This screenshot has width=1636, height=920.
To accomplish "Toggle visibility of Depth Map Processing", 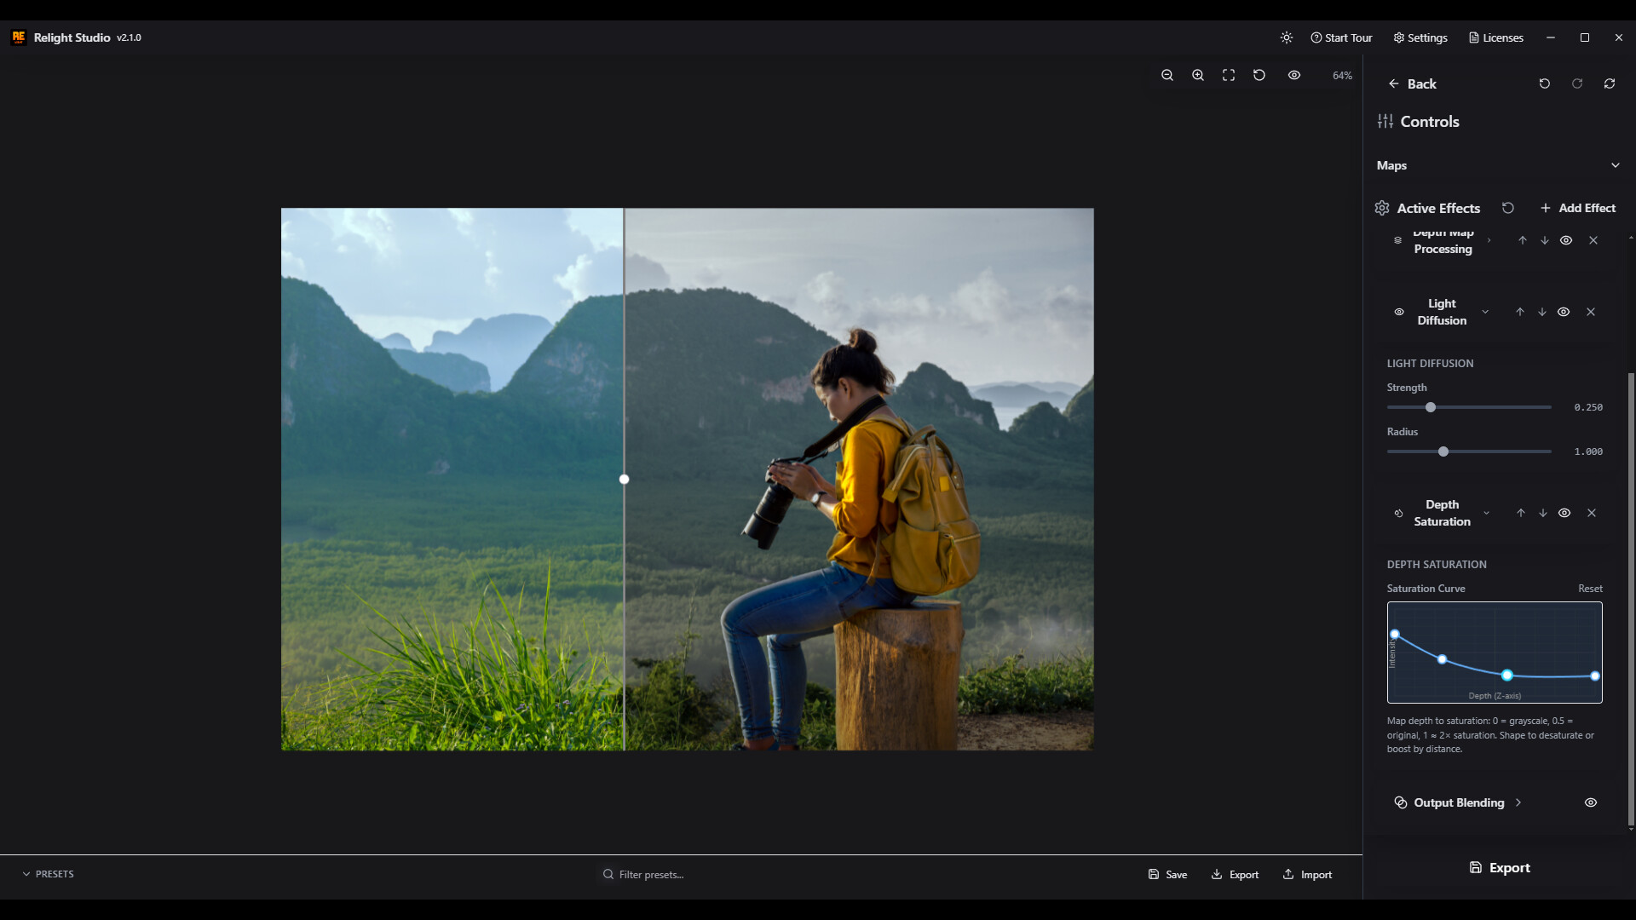I will (x=1567, y=240).
